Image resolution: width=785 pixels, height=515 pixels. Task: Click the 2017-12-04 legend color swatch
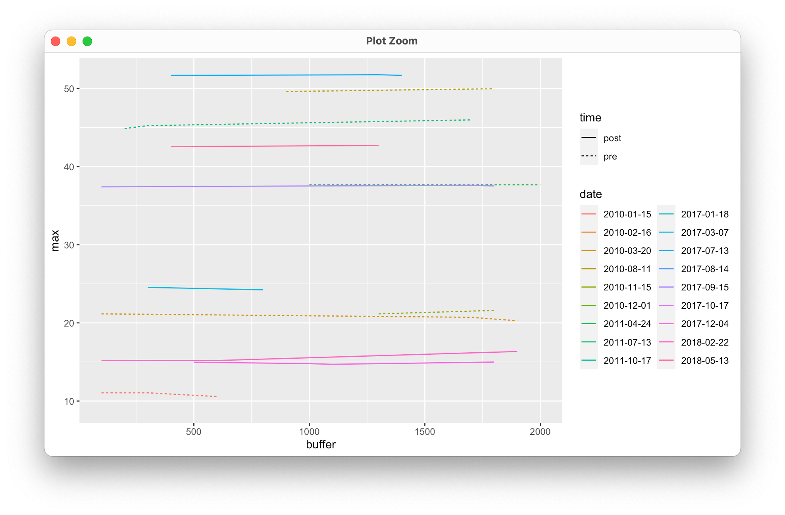(x=666, y=324)
